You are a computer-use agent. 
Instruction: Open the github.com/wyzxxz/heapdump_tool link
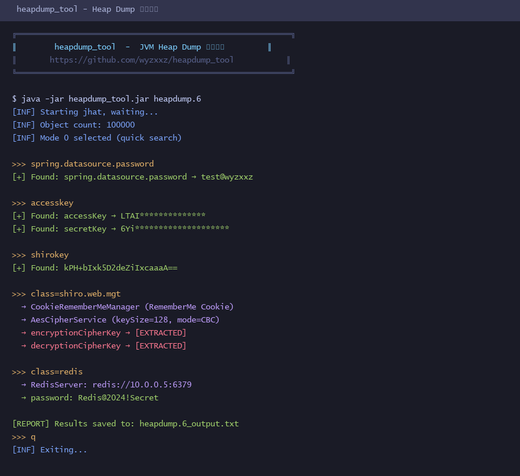[x=142, y=60]
